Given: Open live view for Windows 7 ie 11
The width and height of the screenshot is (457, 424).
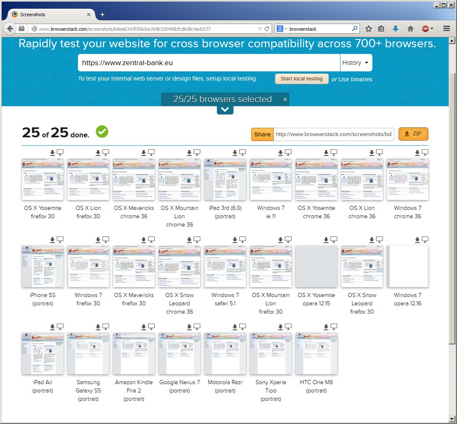Looking at the screenshot, I should tap(288, 152).
